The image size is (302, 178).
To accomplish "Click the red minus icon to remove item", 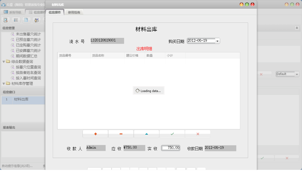I will [x=121, y=134].
